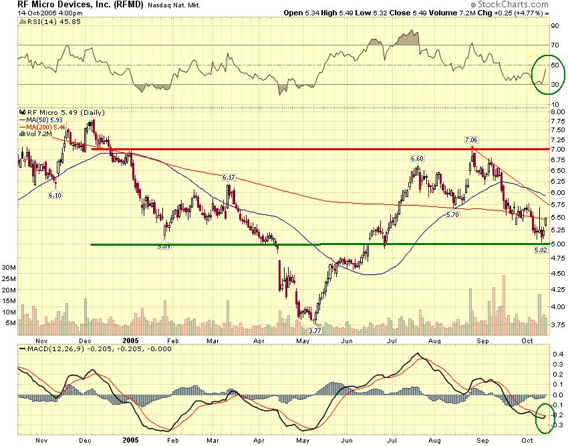The image size is (568, 446).
Task: Click the Mar label under the MACD panel
Action: coord(212,441)
